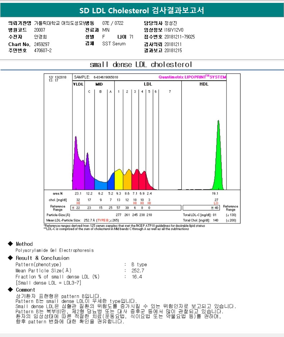Click the 'Particle-Size (Å)' row label
This screenshot has width=284, height=337.
58,215
